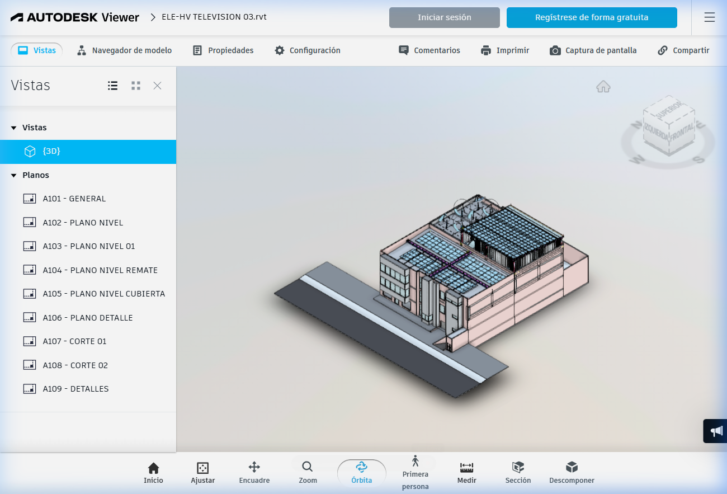The width and height of the screenshot is (727, 494).
Task: Select the Órbita tool in bottom toolbar
Action: click(x=362, y=473)
